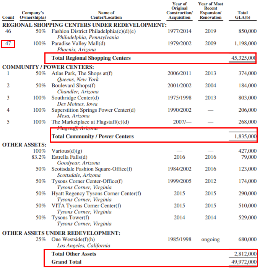Click 'Atlas Park, The Shops at(f)'
This screenshot has width=260, height=270.
tap(82, 73)
